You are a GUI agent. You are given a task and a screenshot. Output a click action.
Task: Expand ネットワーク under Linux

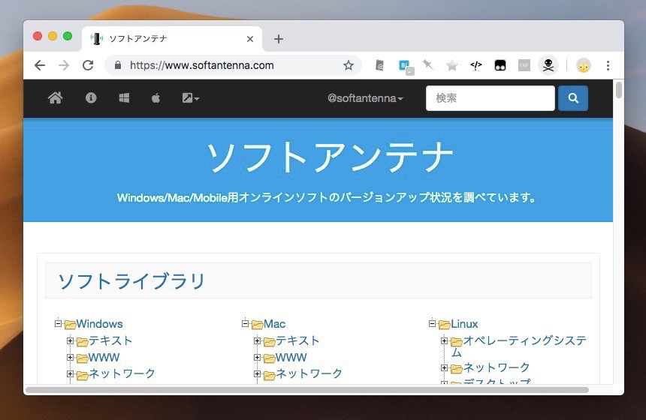(444, 367)
